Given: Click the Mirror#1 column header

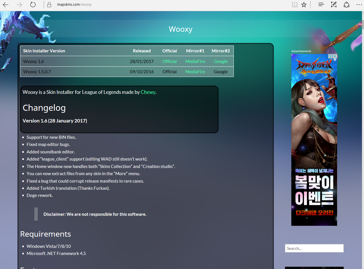Looking at the screenshot, I should [x=195, y=51].
